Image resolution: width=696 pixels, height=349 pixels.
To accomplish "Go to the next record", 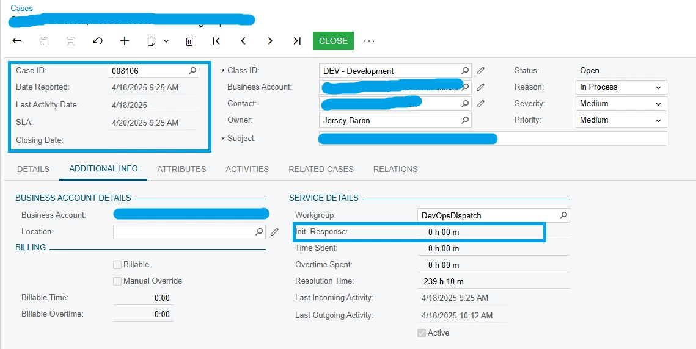I will [x=270, y=41].
